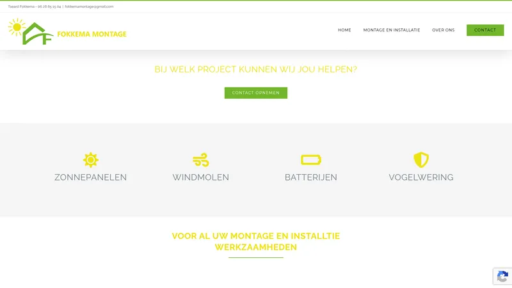This screenshot has height=288, width=512.
Task: Click the Fokkema Montage house and sun logo
Action: [x=31, y=31]
